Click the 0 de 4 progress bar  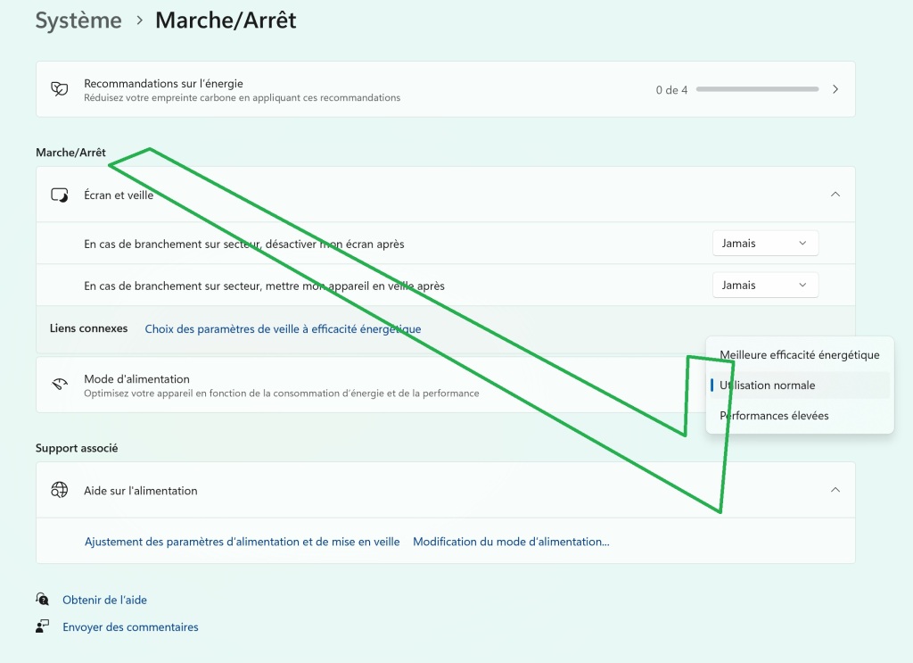coord(758,89)
